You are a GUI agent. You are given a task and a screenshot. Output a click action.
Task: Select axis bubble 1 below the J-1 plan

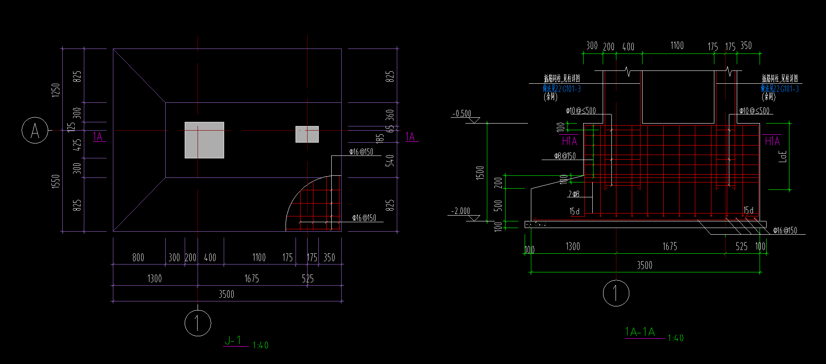pos(198,323)
